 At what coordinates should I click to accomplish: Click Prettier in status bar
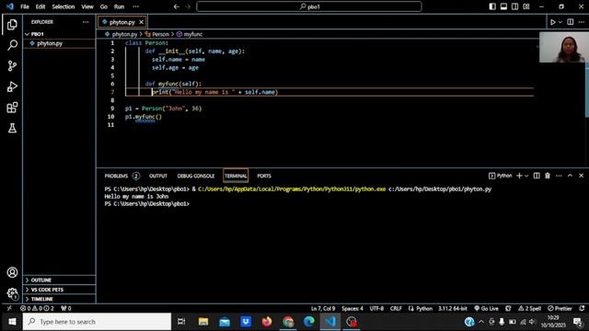tap(560, 308)
